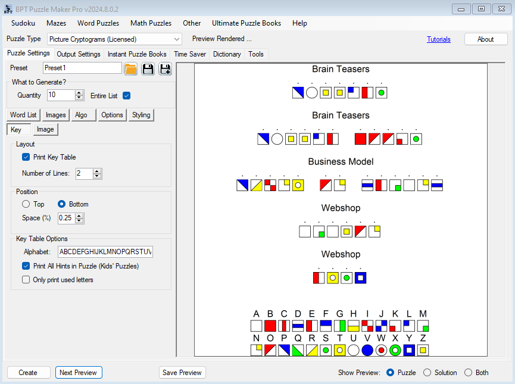Save preset with the floppy disk icon
The width and height of the screenshot is (515, 384).
tap(148, 68)
